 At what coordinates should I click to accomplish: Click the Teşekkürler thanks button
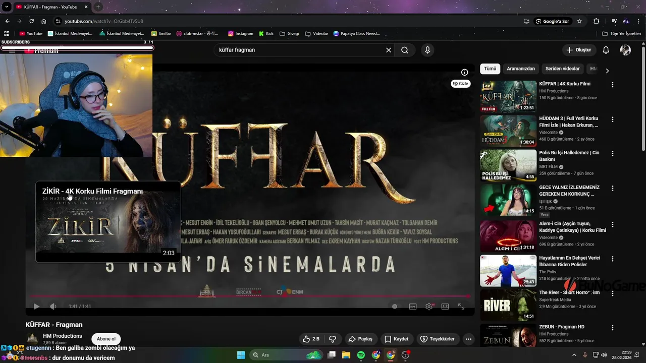[x=438, y=339]
